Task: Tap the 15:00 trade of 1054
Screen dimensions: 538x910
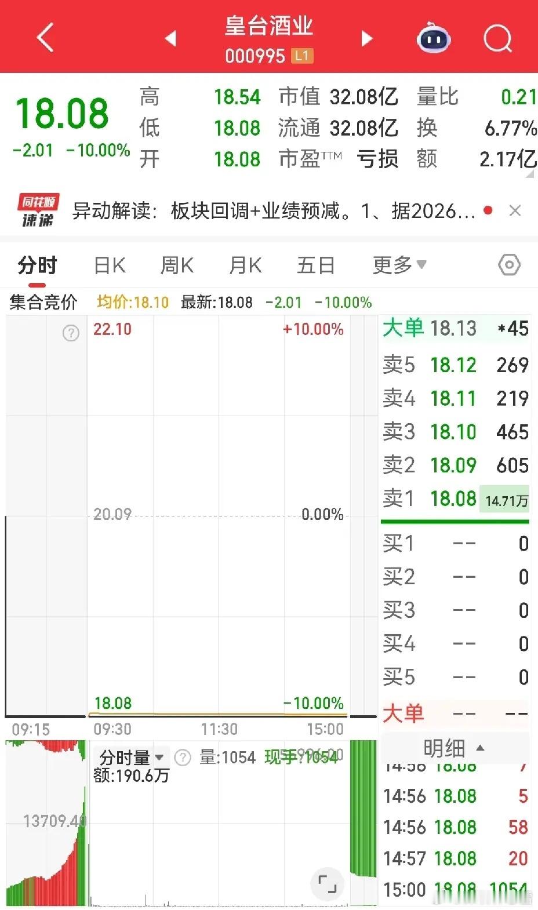Action: click(x=455, y=889)
